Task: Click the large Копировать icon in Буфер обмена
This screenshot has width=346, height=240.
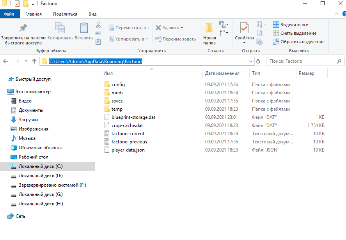Action: [60, 28]
